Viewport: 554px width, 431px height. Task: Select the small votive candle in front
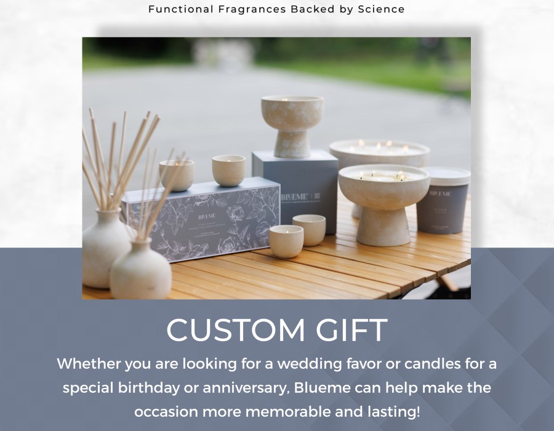[x=286, y=241]
